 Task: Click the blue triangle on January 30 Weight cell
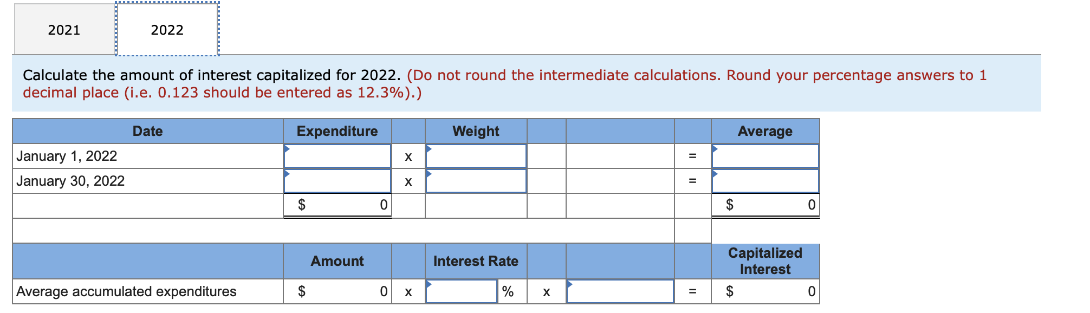pos(428,174)
